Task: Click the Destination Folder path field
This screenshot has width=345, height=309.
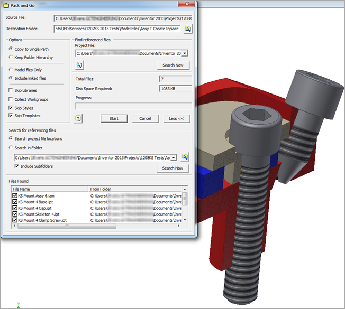Action: tap(117, 29)
